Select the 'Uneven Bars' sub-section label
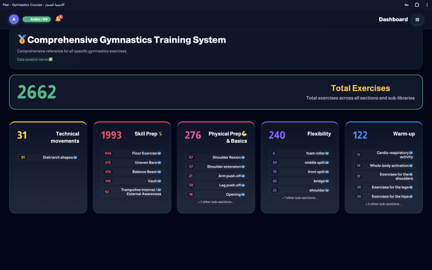 146,163
